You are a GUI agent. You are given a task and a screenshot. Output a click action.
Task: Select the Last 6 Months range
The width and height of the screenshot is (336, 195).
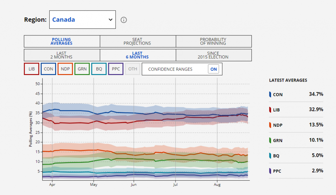137,55
